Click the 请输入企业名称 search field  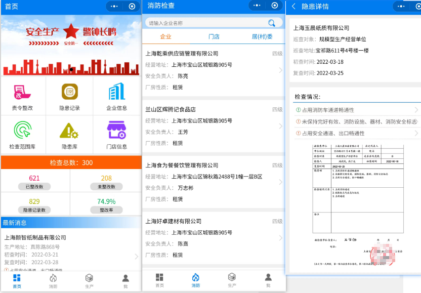(207, 23)
